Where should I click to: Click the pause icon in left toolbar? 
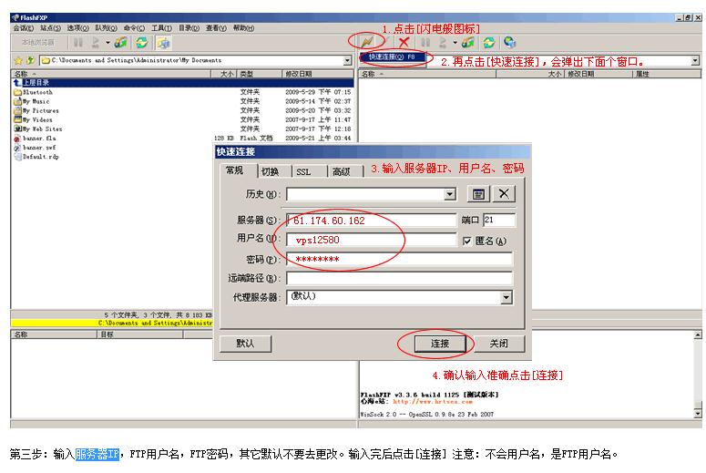tap(78, 43)
